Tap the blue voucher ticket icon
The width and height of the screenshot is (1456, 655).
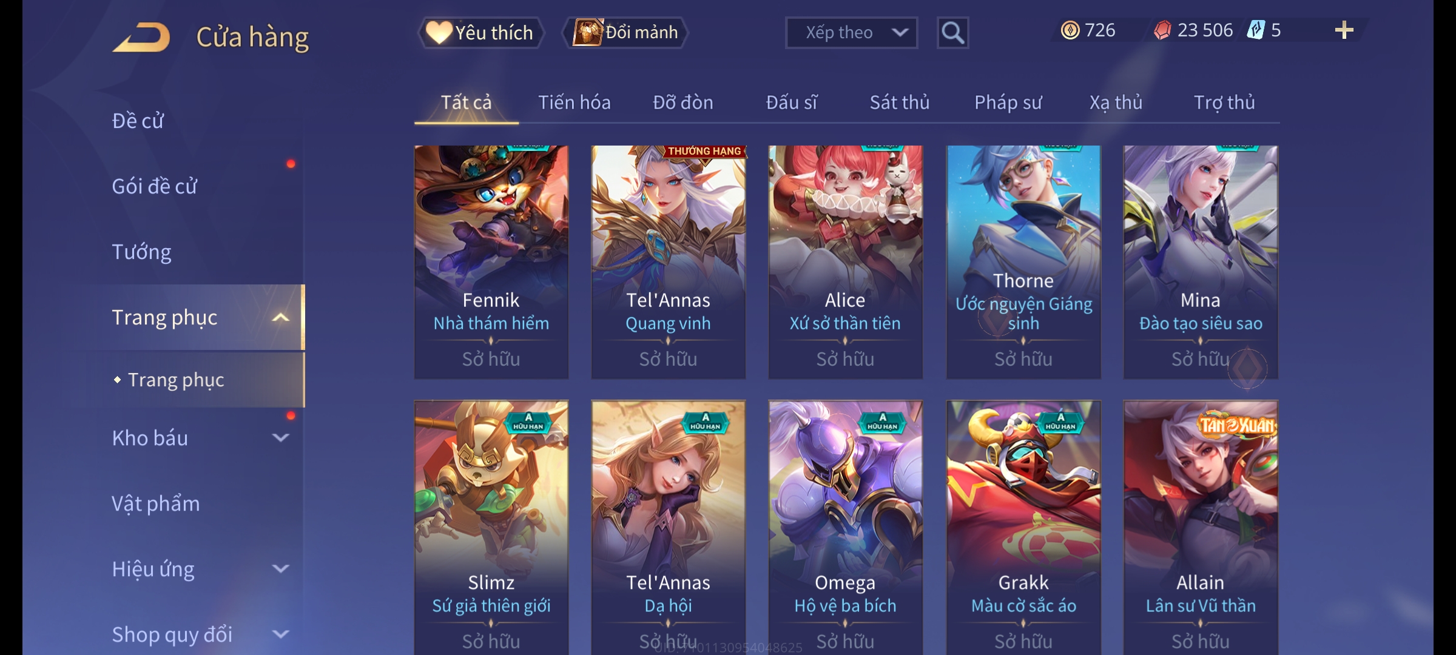1255,30
